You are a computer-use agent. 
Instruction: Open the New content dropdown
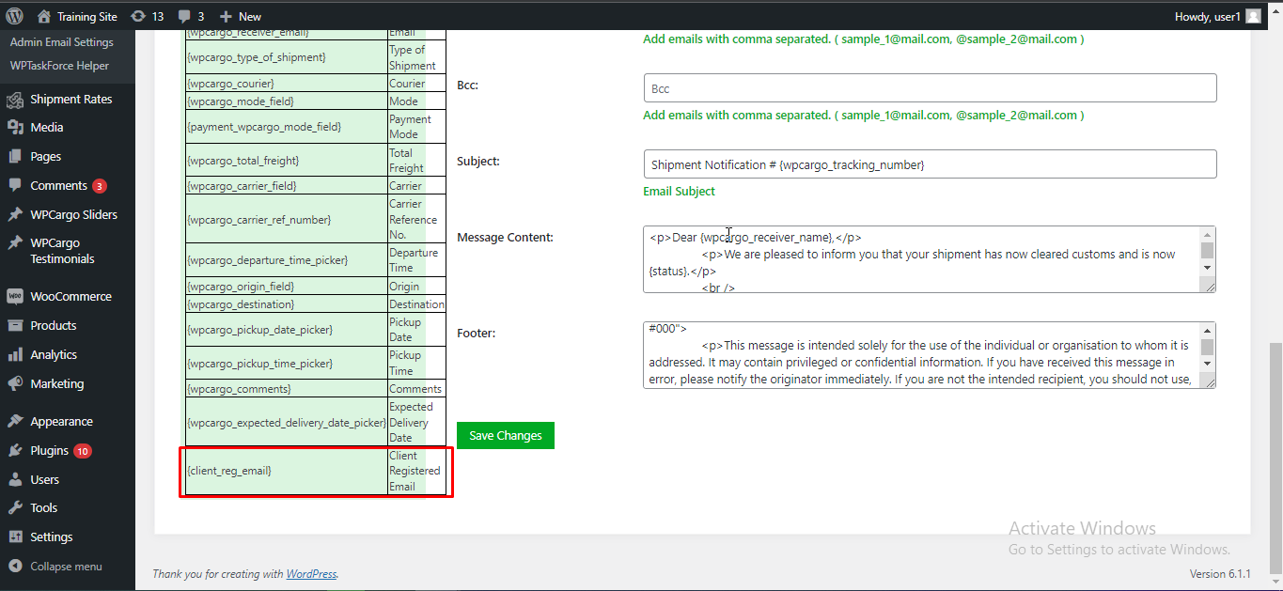(x=240, y=16)
